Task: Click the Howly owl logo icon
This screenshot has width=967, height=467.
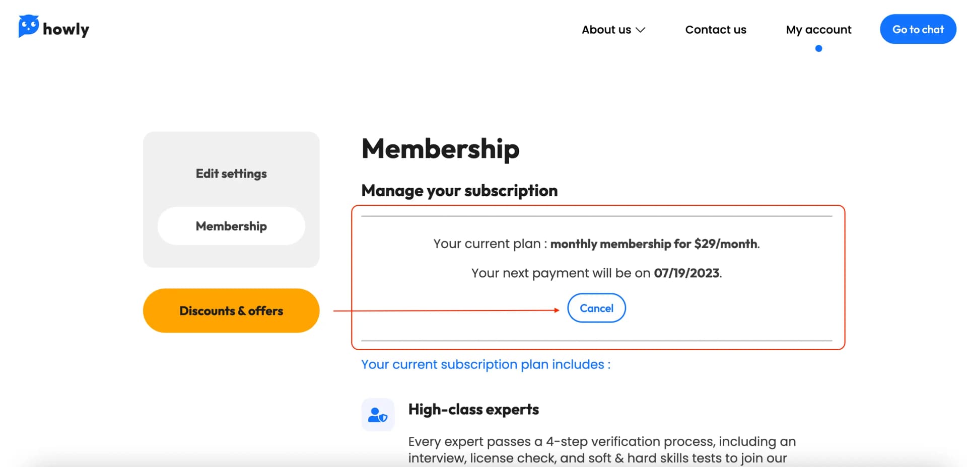Action: 28,26
